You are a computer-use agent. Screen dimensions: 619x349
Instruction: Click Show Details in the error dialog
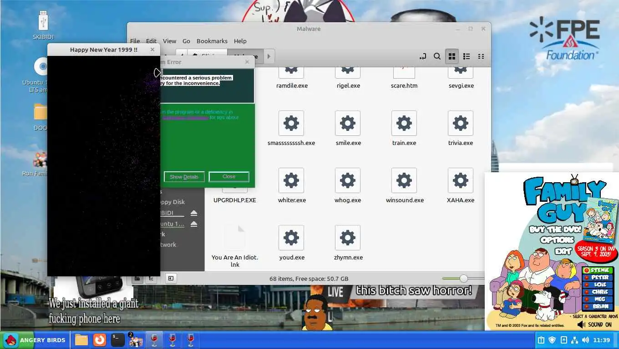point(184,177)
